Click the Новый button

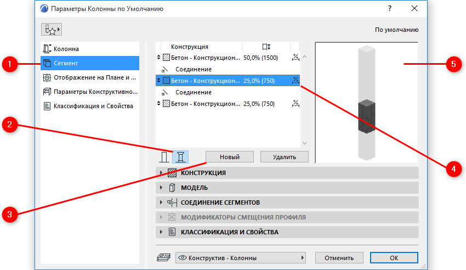coord(230,157)
